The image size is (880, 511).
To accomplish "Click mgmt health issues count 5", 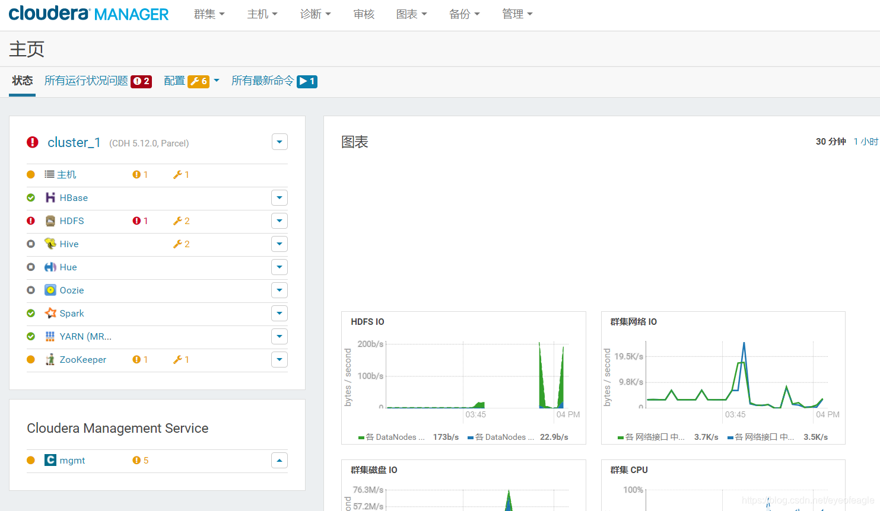I will pyautogui.click(x=141, y=460).
